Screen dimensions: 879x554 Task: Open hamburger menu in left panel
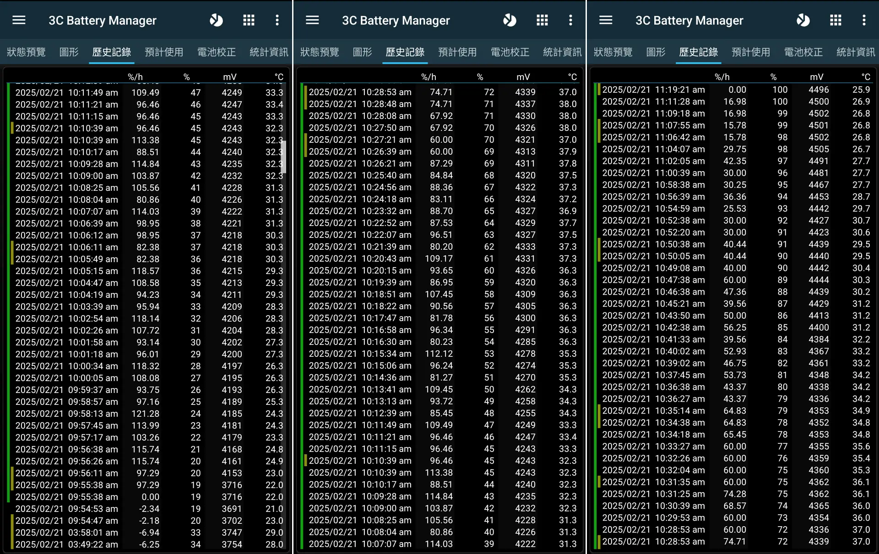pos(19,20)
